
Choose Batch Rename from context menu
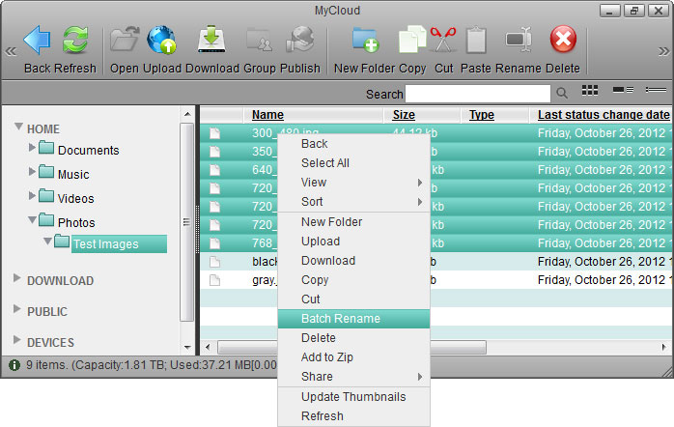tap(340, 319)
